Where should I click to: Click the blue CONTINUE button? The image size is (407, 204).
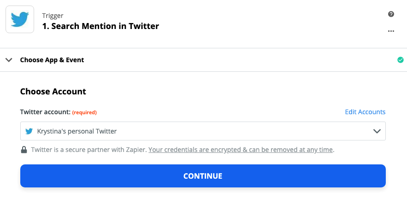203,176
